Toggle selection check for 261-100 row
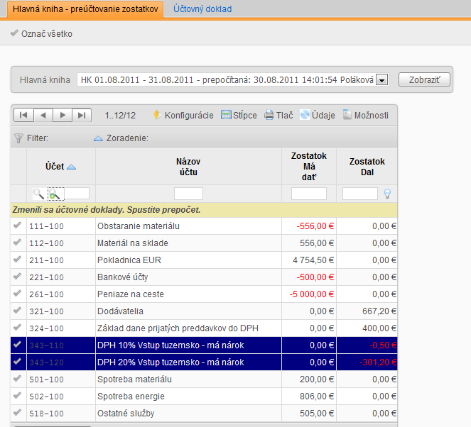The height and width of the screenshot is (427, 471). (x=18, y=293)
